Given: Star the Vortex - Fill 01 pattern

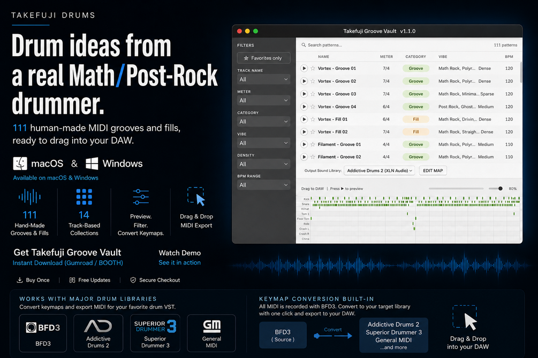Looking at the screenshot, I should click(313, 119).
